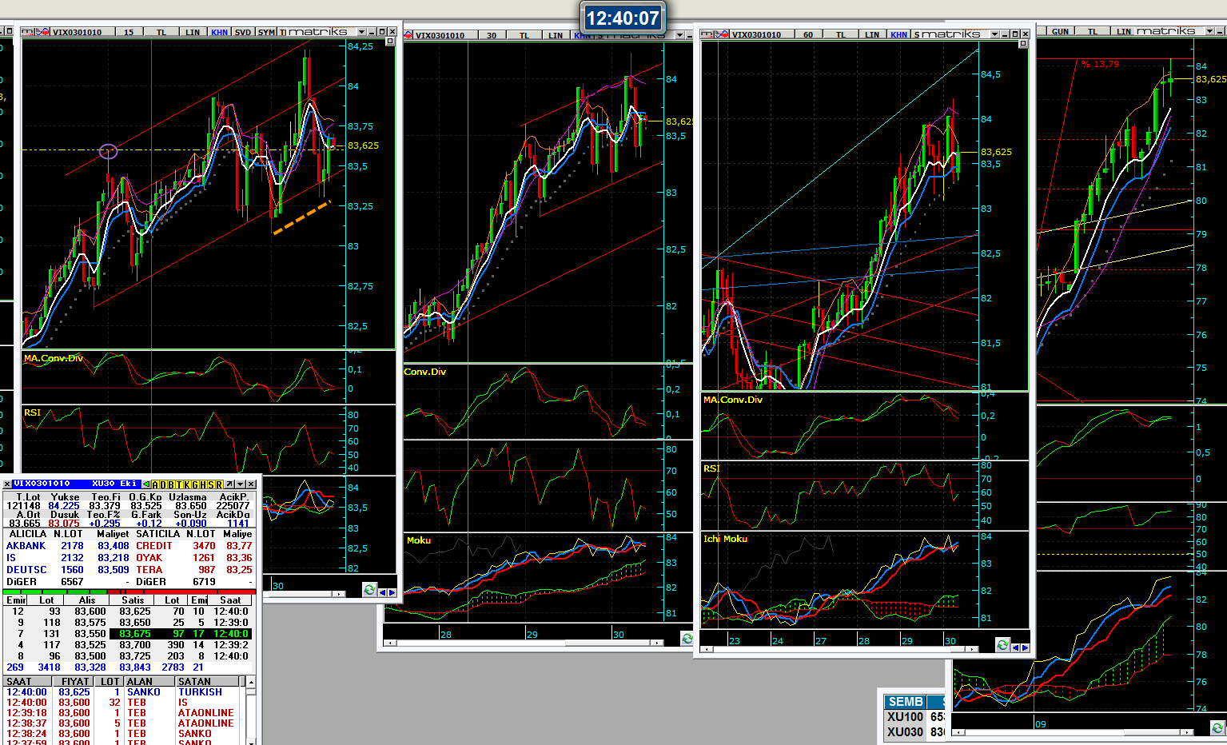The image size is (1227, 745).
Task: Click the AKBANK row in the buyers list
Action: [x=26, y=546]
